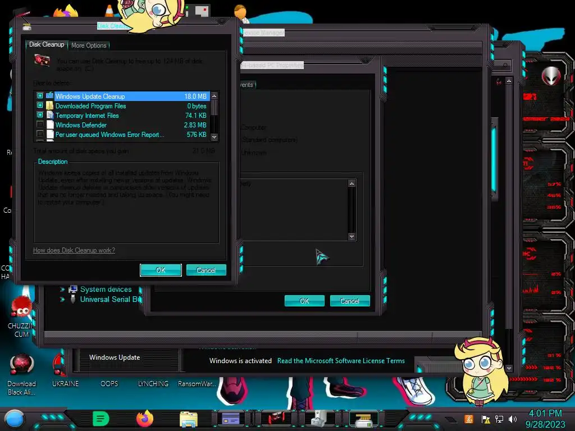Click the Device Manager scrollbar up arrow
Screen dimensions: 575x431
click(509, 81)
